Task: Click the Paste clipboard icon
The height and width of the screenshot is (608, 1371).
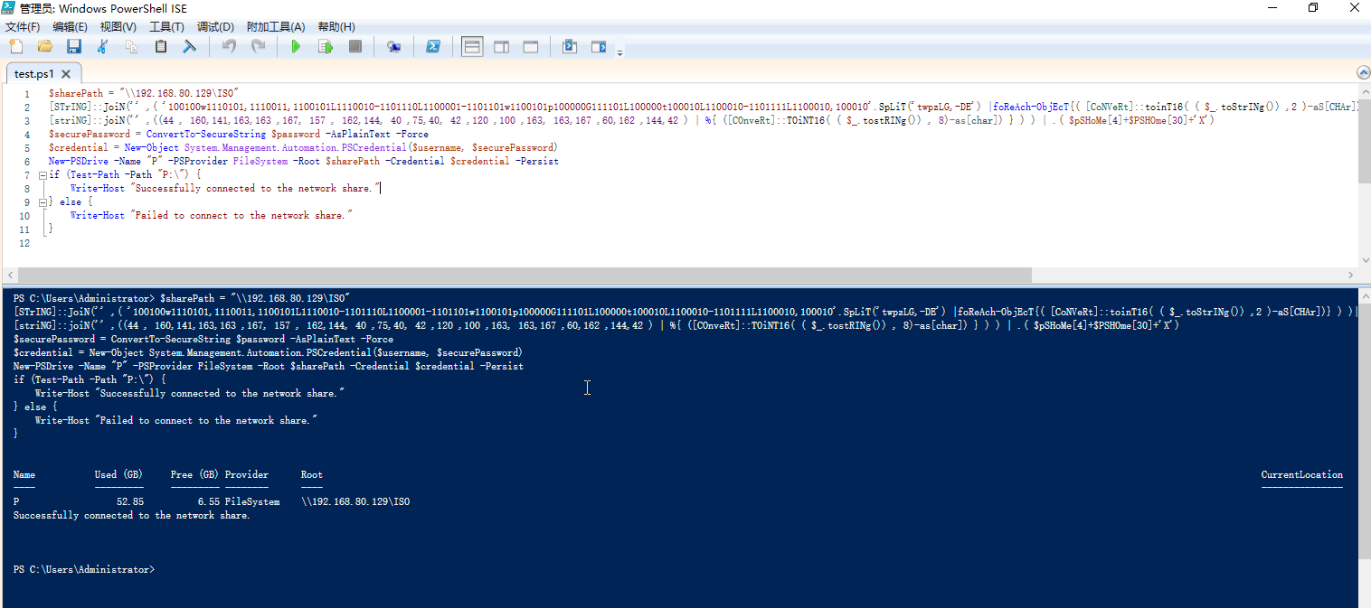Action: (161, 46)
